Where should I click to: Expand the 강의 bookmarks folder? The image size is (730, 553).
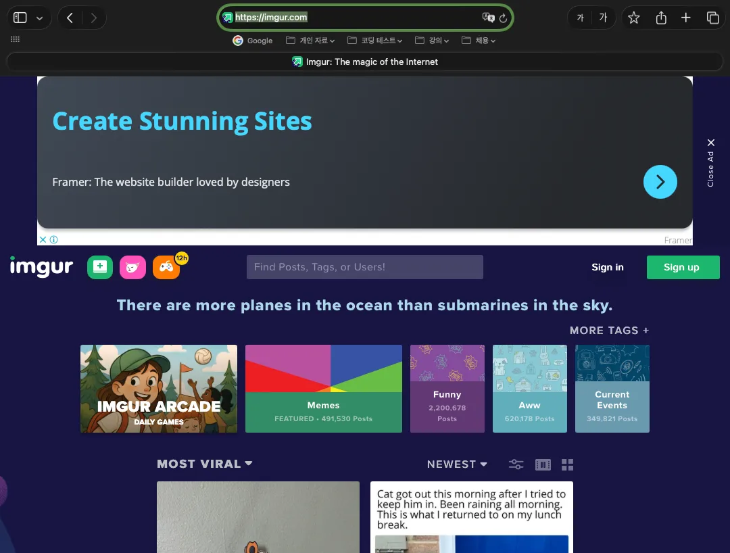(432, 41)
